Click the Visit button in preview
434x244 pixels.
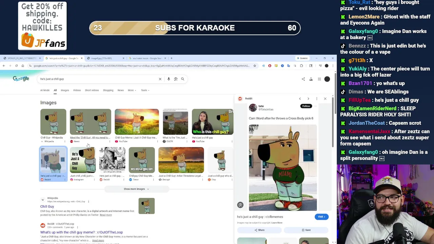click(321, 217)
